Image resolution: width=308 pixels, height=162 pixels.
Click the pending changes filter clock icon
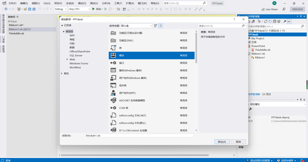pyautogui.click(x=259, y=21)
